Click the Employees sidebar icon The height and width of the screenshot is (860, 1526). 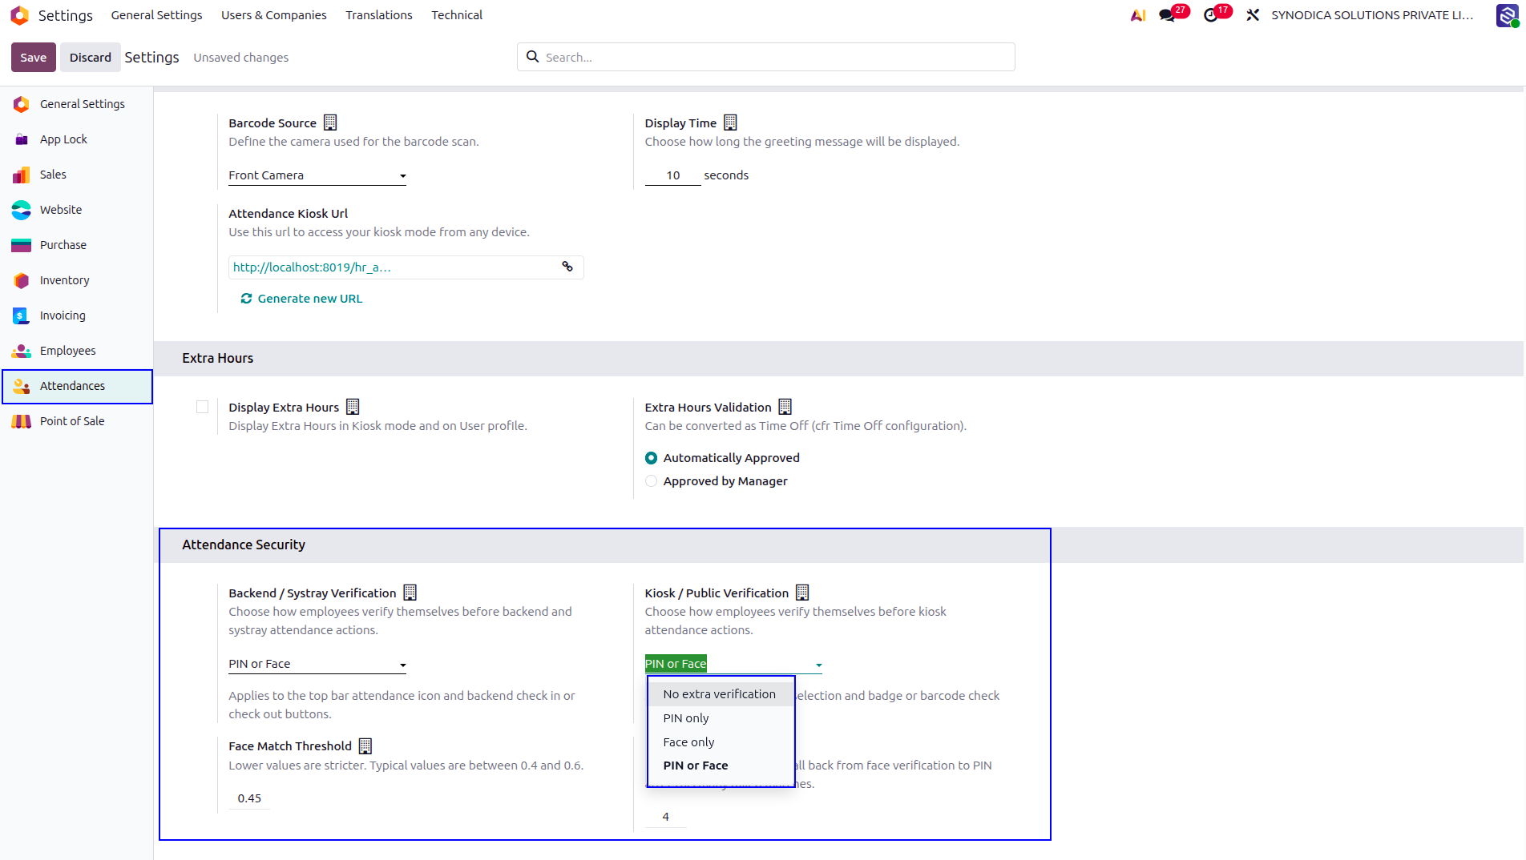22,351
